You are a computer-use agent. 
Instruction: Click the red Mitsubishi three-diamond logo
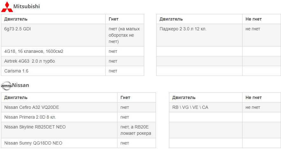[x=7, y=7]
